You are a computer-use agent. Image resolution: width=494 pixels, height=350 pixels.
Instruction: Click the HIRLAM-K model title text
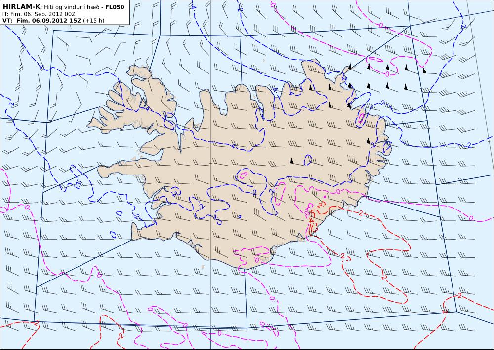pyautogui.click(x=21, y=7)
